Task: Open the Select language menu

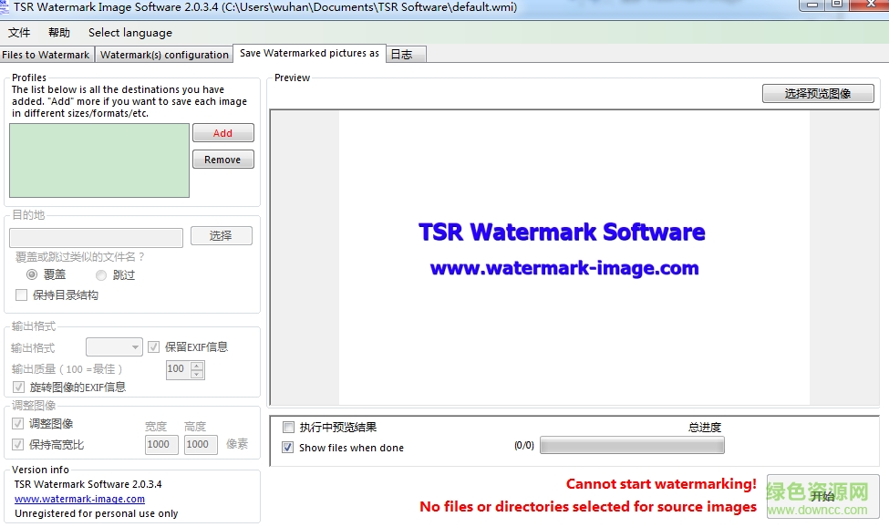Action: [x=129, y=33]
